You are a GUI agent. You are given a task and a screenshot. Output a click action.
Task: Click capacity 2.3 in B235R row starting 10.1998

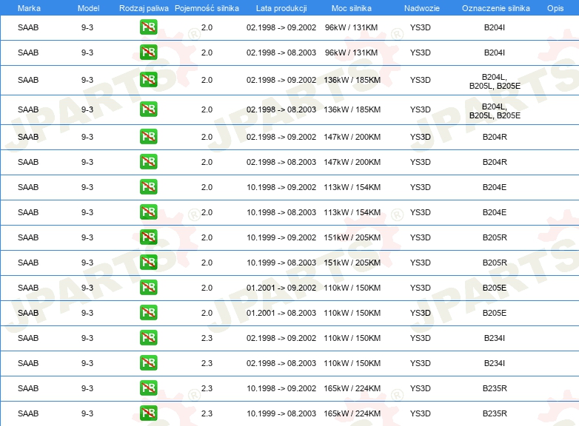click(x=207, y=388)
